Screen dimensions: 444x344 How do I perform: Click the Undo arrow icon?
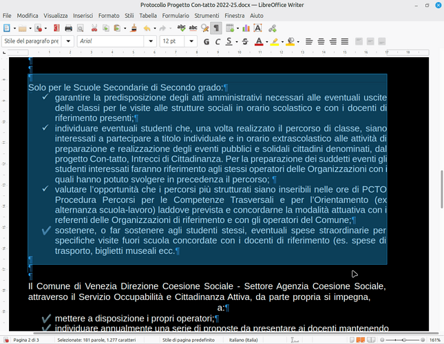[x=147, y=28]
